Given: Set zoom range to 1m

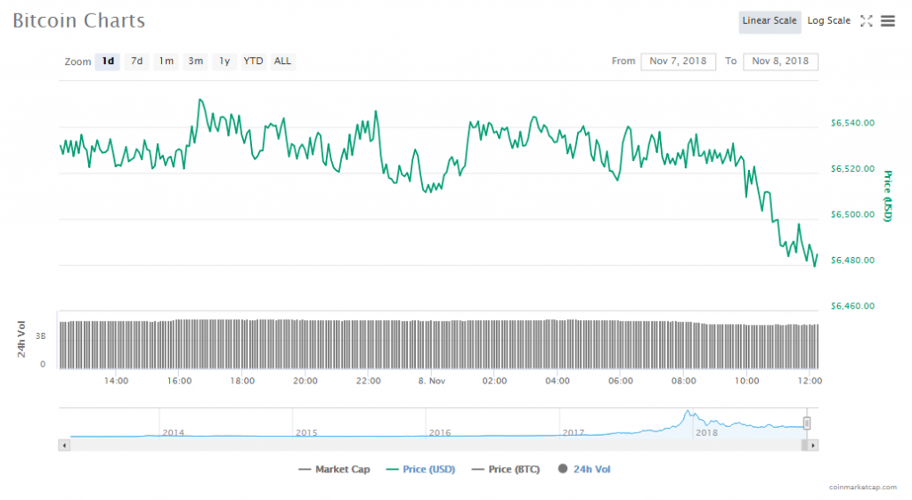Looking at the screenshot, I should click(166, 61).
